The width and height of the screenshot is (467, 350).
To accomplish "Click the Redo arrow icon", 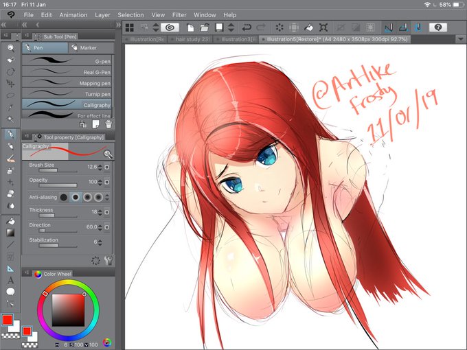I will (x=261, y=27).
